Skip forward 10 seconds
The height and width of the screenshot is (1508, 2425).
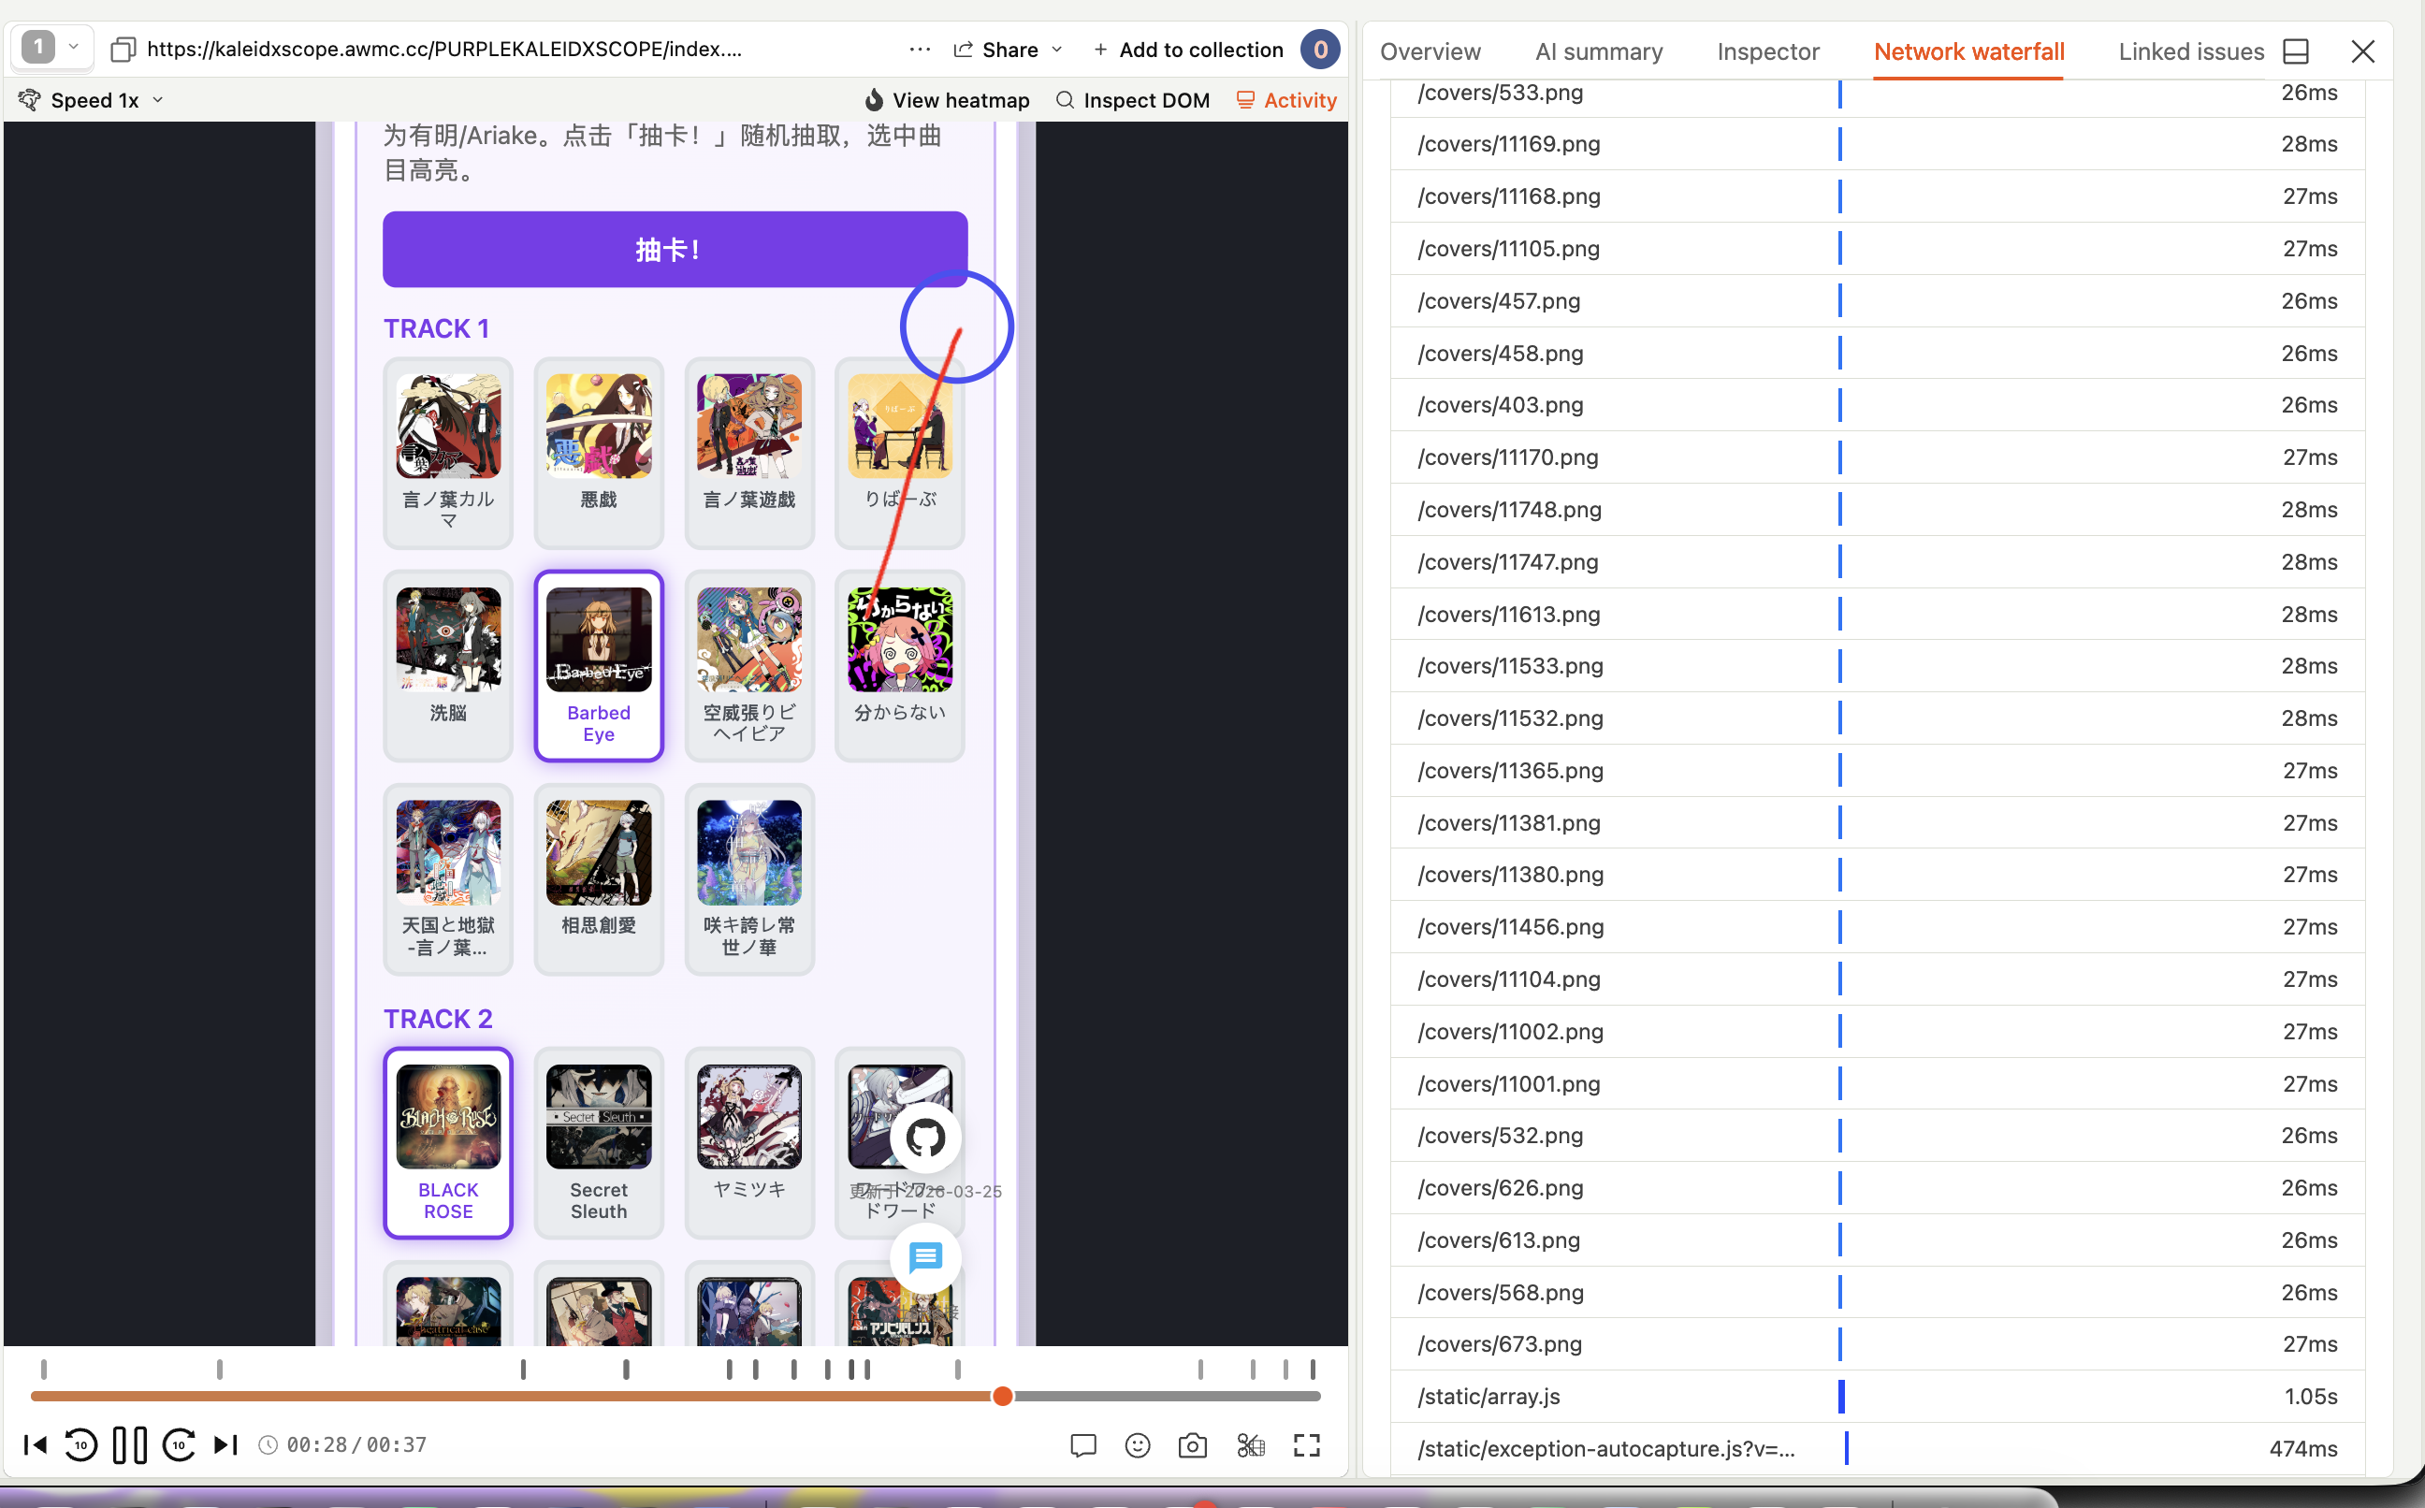point(179,1445)
